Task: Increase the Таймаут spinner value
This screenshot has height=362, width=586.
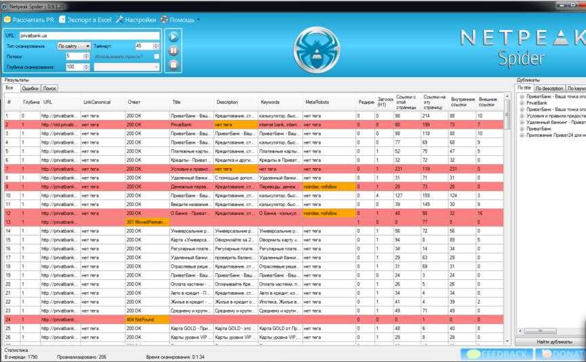Action: [x=156, y=44]
